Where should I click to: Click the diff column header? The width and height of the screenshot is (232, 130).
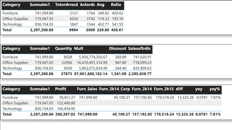click(x=179, y=89)
